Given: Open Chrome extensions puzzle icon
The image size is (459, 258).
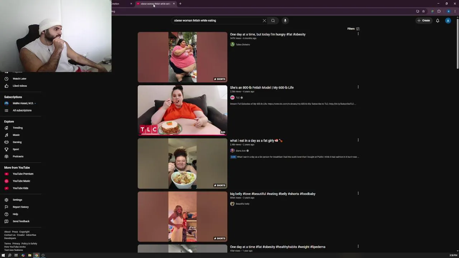Looking at the screenshot, I should 439,11.
